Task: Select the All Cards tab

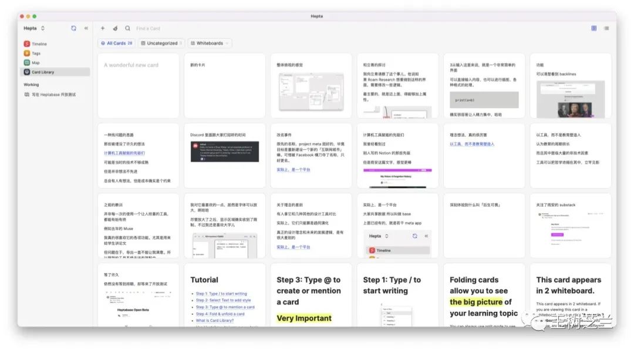Action: [x=116, y=43]
